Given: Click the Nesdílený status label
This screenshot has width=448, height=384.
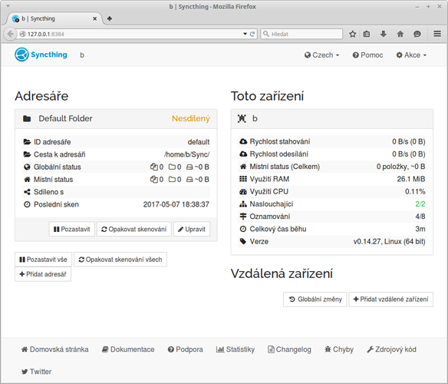Looking at the screenshot, I should 191,118.
